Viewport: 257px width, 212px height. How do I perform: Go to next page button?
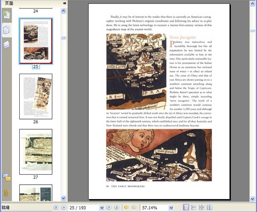(x=109, y=207)
